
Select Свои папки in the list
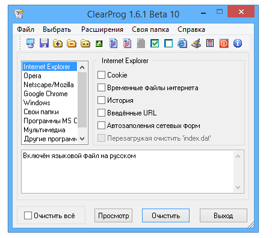tap(49, 112)
